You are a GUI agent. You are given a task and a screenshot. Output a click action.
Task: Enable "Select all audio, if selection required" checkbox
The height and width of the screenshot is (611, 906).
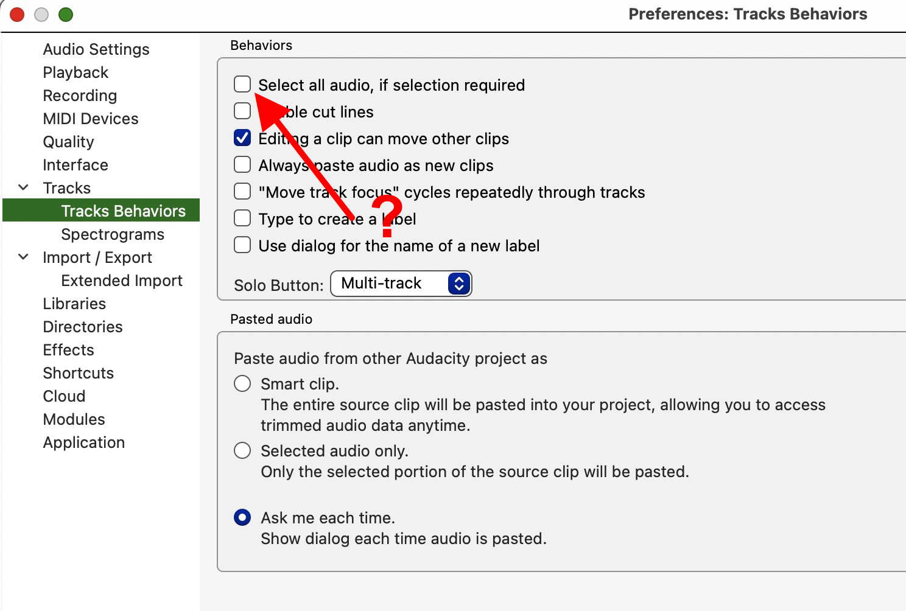(242, 84)
